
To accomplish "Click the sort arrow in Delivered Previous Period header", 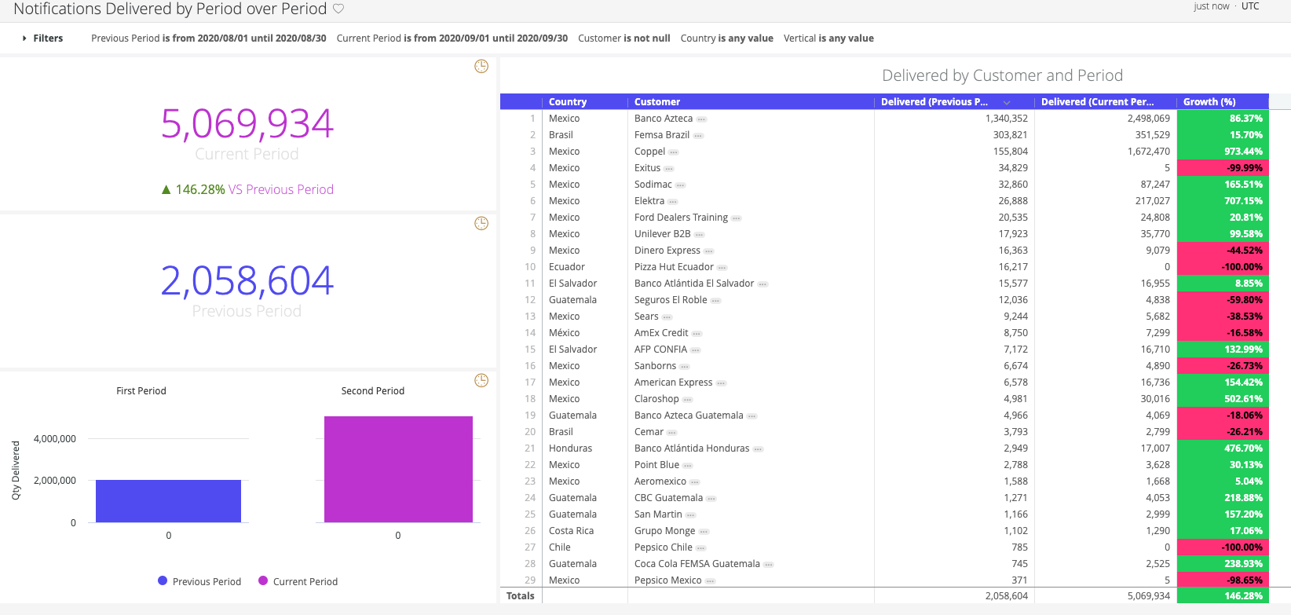I will coord(1007,102).
